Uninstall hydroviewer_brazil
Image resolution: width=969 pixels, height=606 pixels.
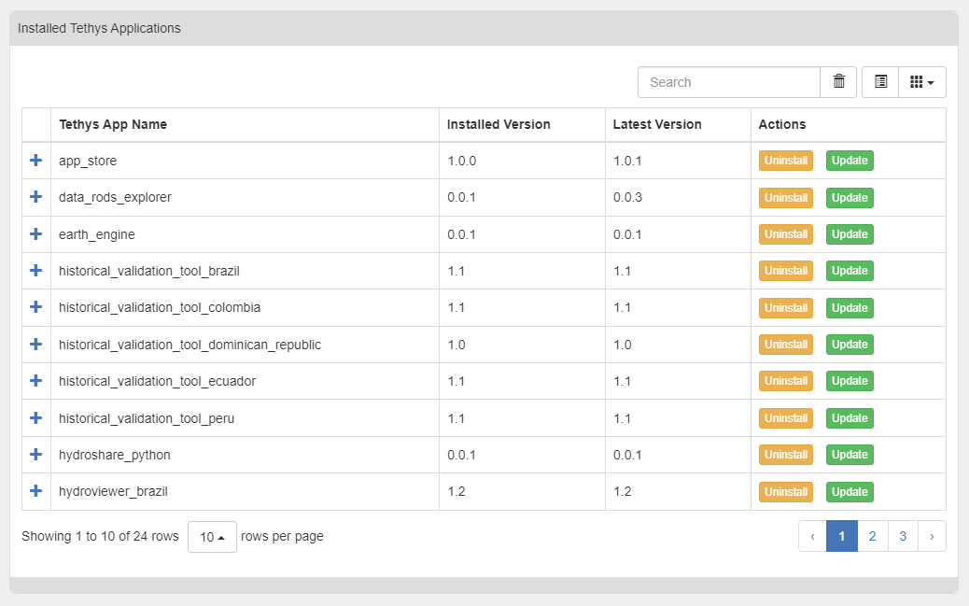coord(785,491)
